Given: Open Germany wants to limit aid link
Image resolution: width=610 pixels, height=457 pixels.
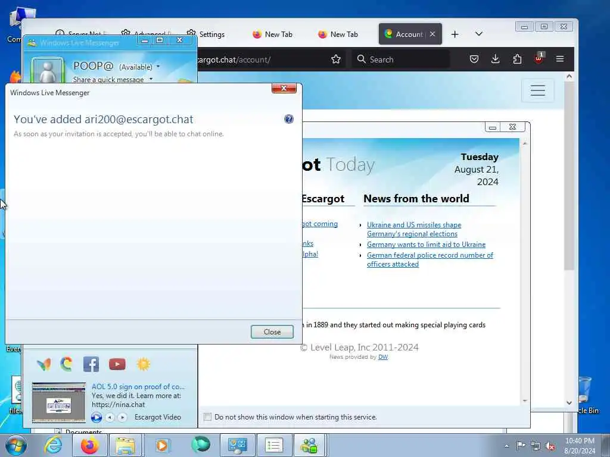Looking at the screenshot, I should point(426,245).
